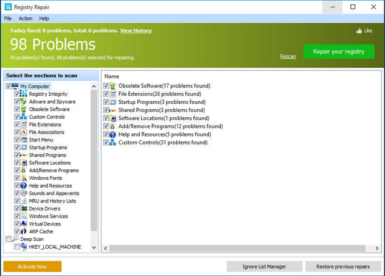Uncheck Startup Programs(3 problems found) result
The image size is (385, 276).
pyautogui.click(x=106, y=102)
